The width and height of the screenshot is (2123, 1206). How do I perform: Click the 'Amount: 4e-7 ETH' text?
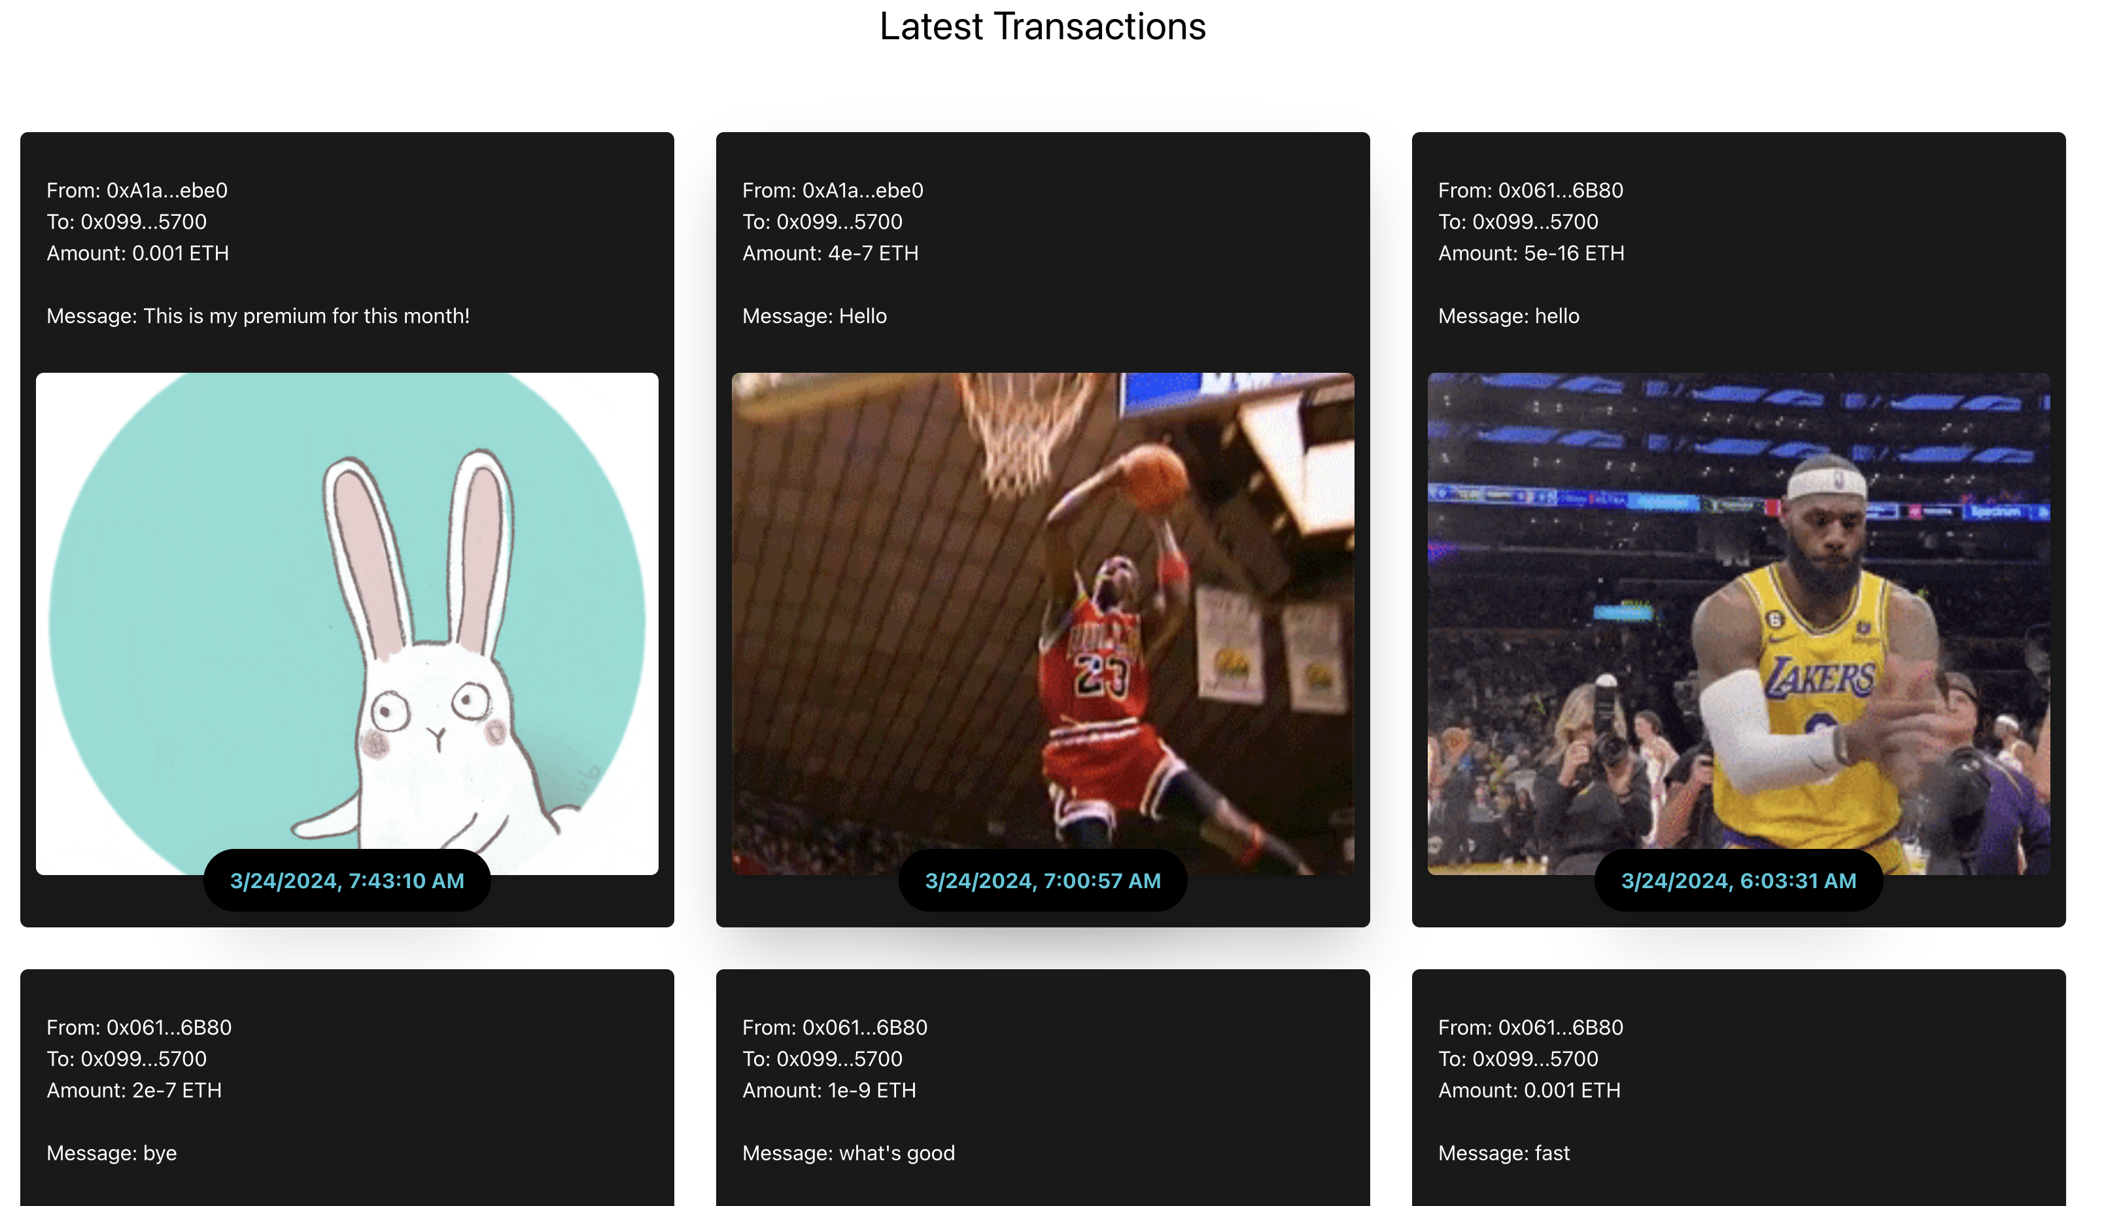click(x=830, y=254)
